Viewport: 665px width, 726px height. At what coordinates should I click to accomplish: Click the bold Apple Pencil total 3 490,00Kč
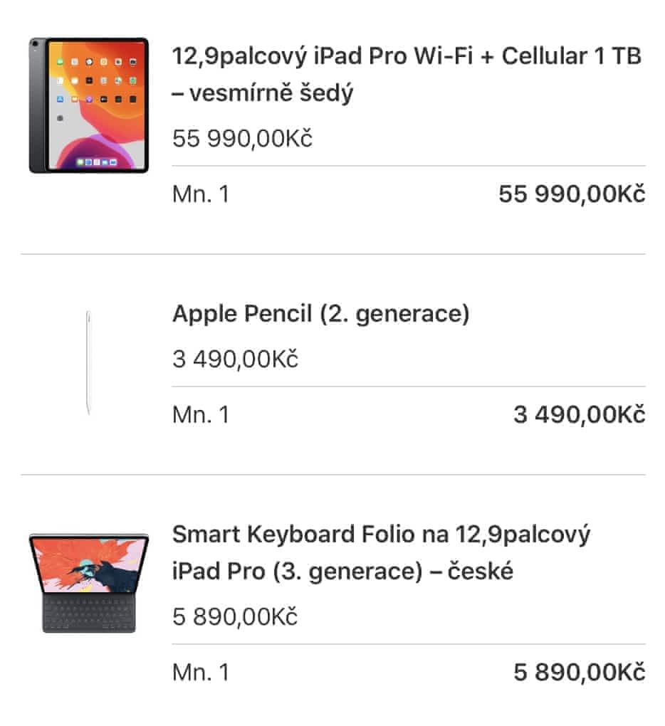point(579,414)
